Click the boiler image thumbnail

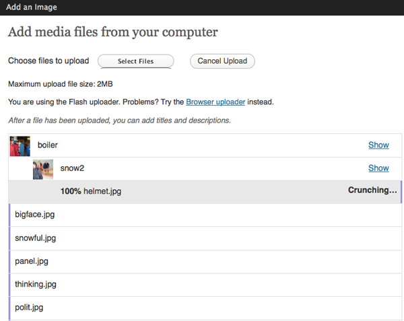[x=20, y=145]
